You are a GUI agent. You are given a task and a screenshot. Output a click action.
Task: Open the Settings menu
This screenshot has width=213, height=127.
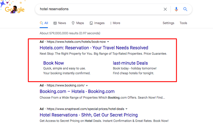click(x=168, y=23)
